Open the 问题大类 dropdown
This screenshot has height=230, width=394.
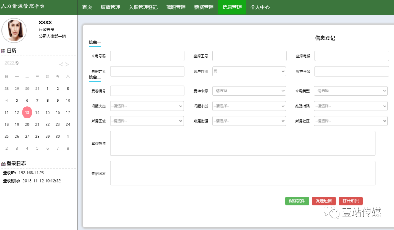(x=147, y=106)
